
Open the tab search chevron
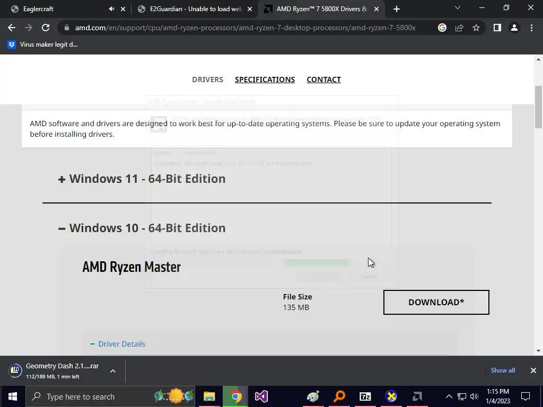point(458,7)
